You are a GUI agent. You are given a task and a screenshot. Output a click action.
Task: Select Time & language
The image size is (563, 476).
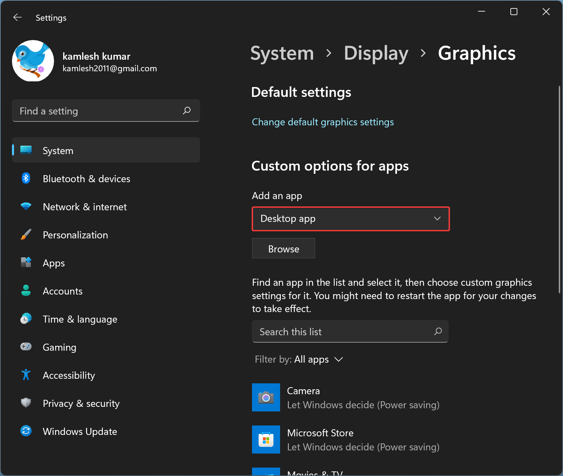(106, 319)
